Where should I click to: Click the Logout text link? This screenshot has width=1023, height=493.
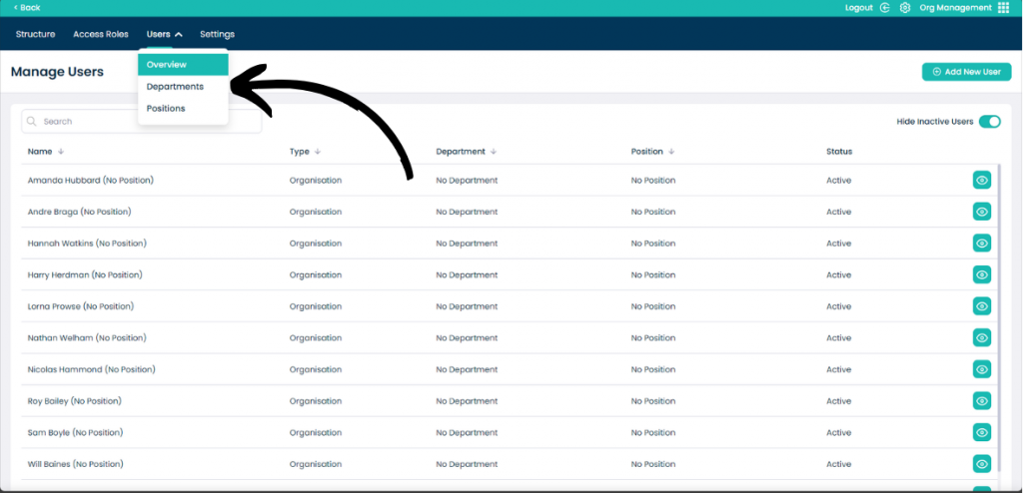click(858, 8)
